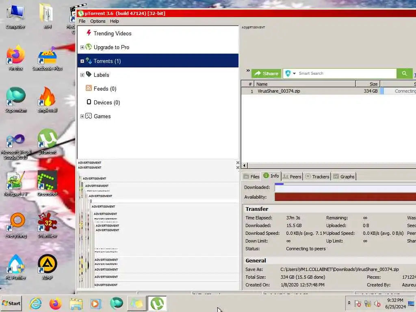Show hidden system tray icons
This screenshot has width=416, height=312.
pos(349,303)
